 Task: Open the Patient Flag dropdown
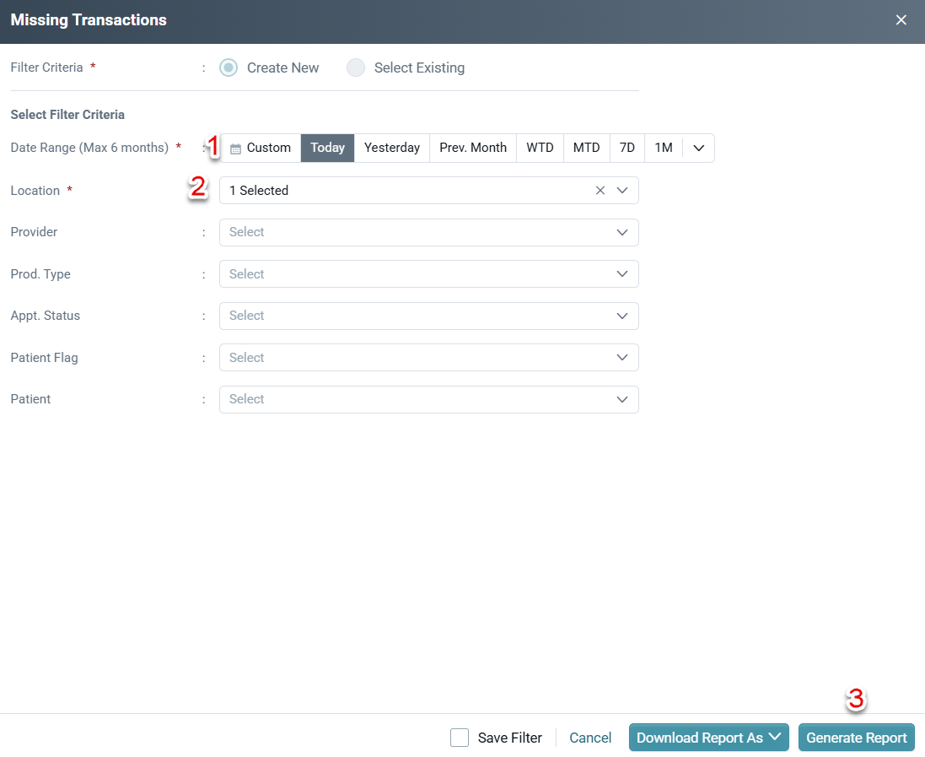point(429,357)
